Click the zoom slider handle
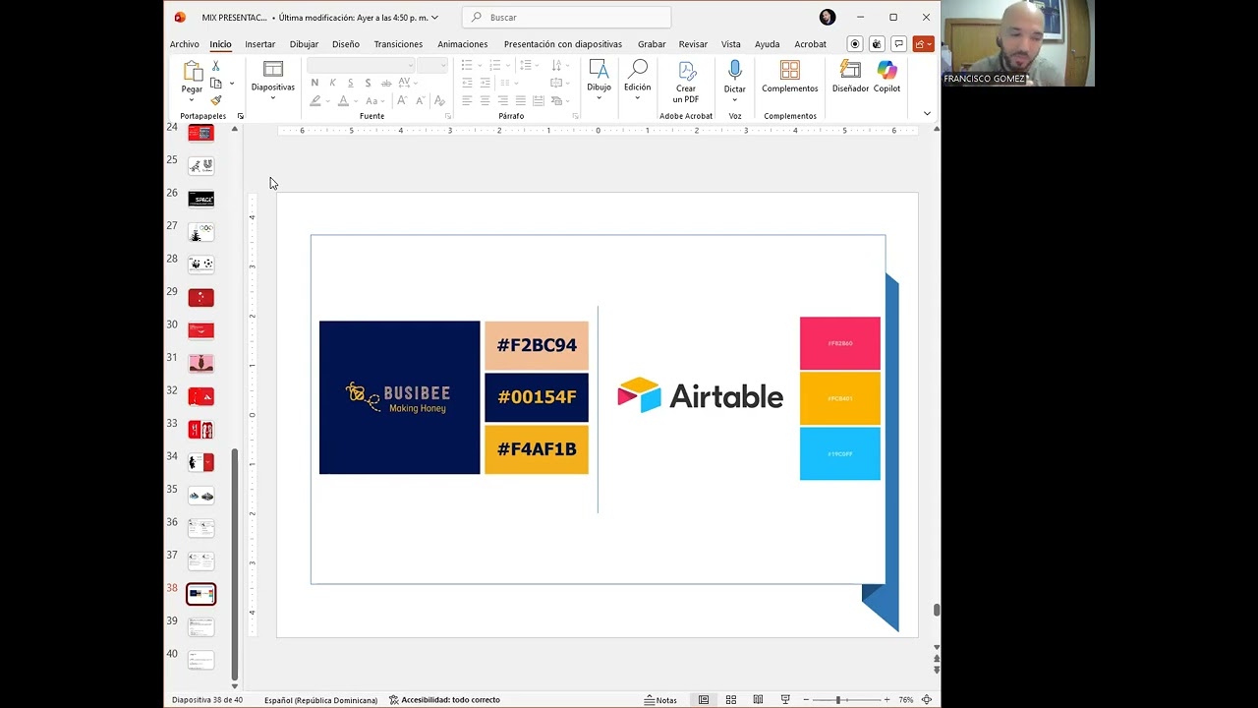1258x708 pixels. [838, 700]
